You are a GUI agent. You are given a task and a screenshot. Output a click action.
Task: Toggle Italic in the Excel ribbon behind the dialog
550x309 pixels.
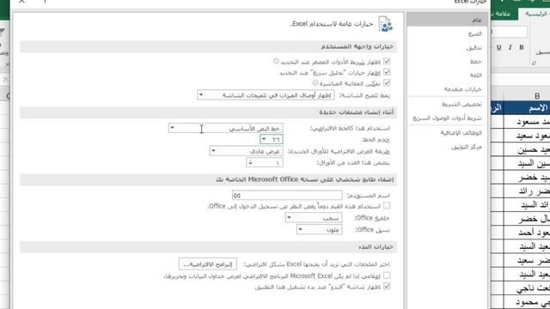(x=510, y=47)
